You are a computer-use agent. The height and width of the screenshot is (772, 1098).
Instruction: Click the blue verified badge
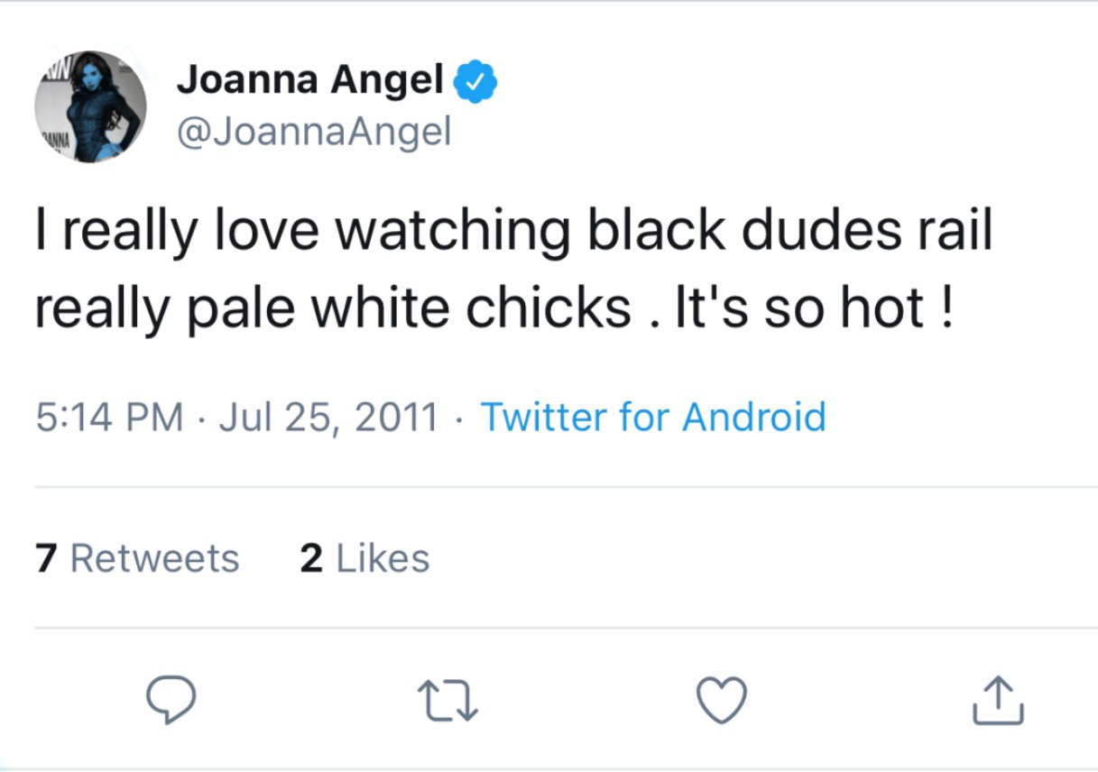pyautogui.click(x=475, y=82)
